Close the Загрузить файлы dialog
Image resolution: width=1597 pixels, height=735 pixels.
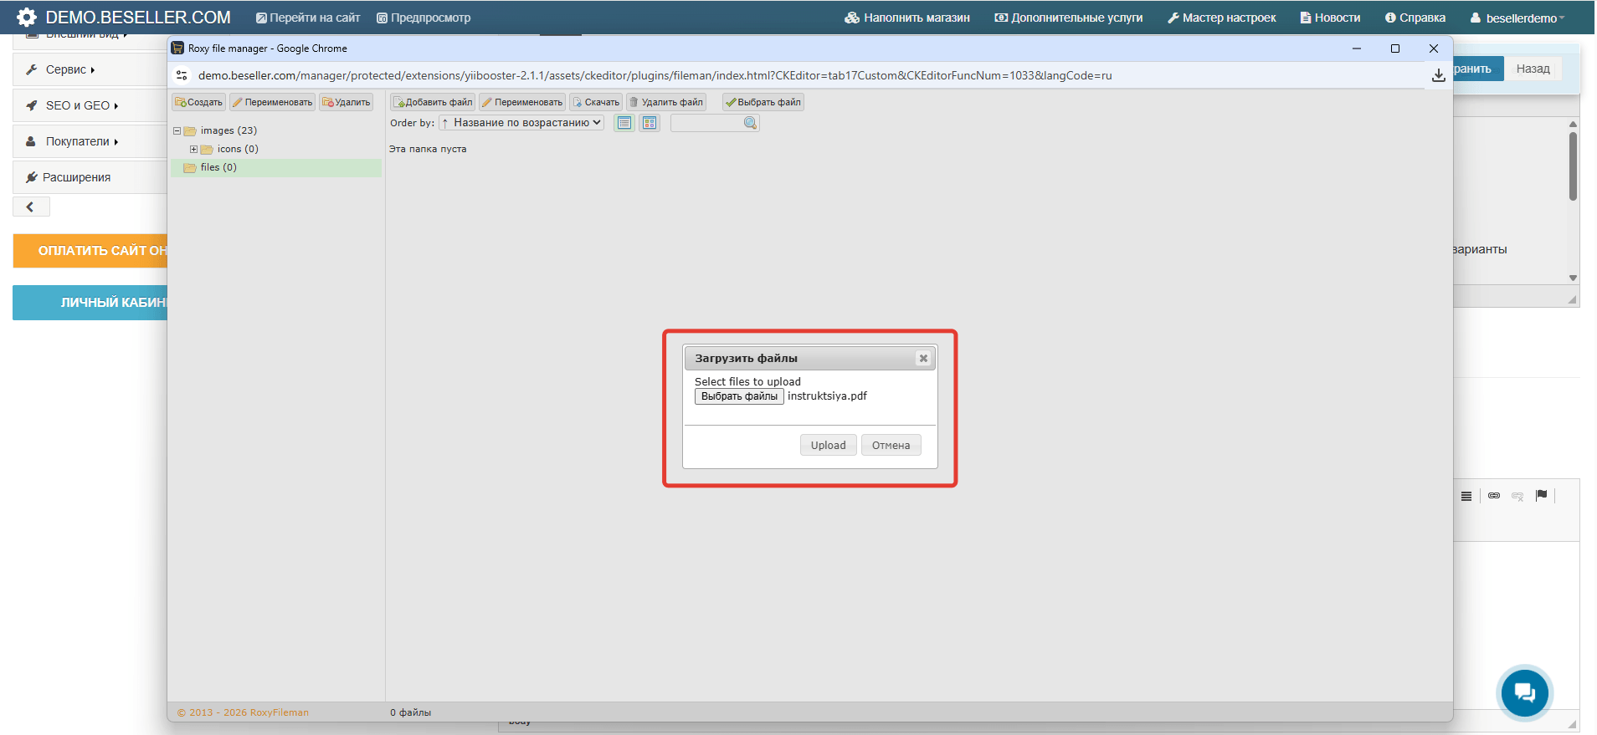click(x=923, y=358)
